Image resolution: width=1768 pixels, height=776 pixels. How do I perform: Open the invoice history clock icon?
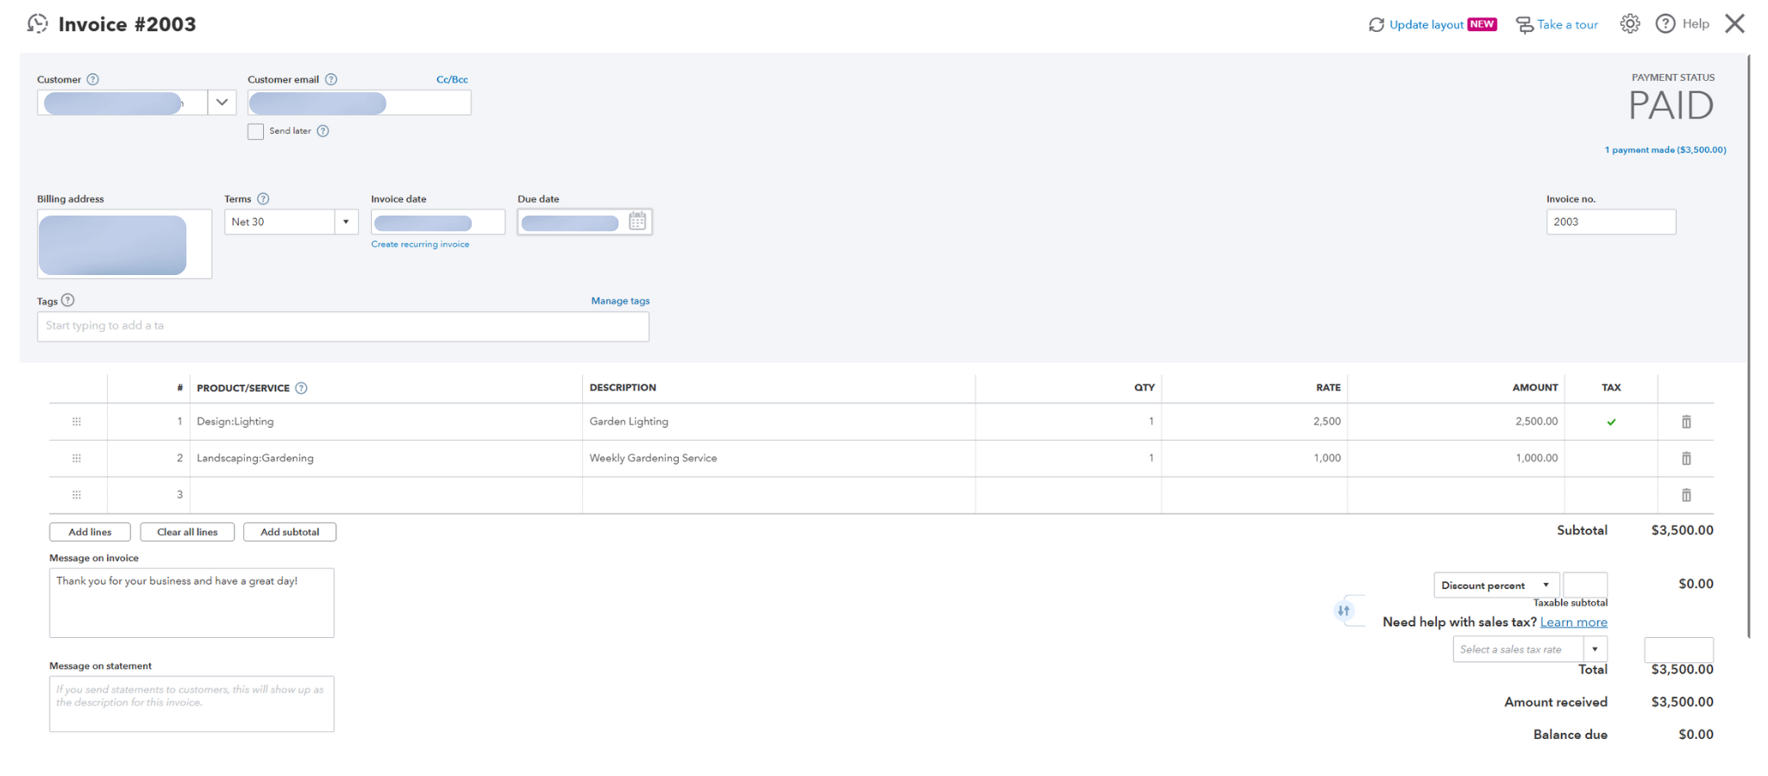37,23
